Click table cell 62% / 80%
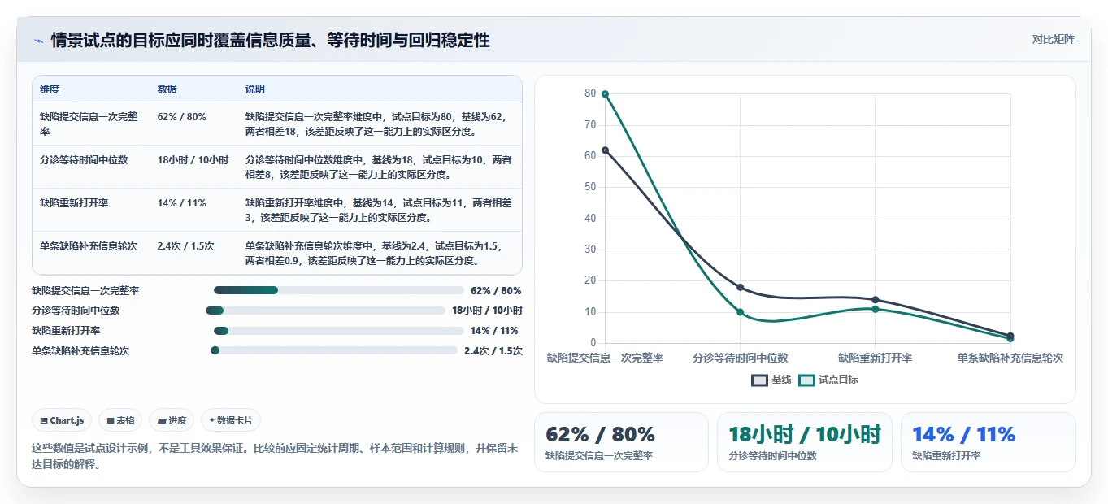The image size is (1108, 504). pos(182,117)
